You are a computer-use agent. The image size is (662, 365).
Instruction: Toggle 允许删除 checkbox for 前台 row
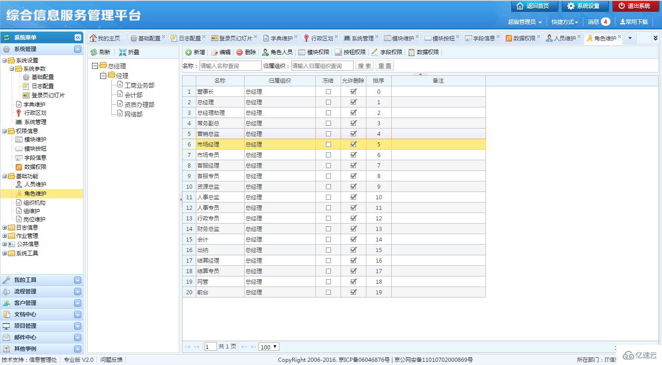tap(354, 292)
